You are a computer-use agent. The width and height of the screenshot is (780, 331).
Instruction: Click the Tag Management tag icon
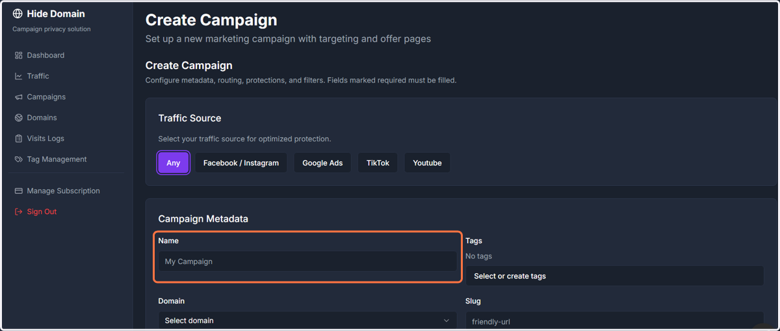coord(18,159)
